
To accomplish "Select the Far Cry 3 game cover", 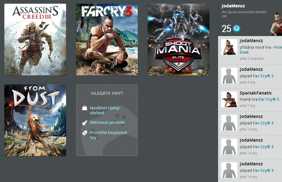I will click(x=107, y=39).
